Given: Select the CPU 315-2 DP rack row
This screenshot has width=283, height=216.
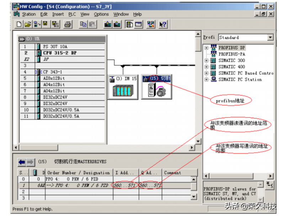Looking at the screenshot, I should (x=60, y=53).
